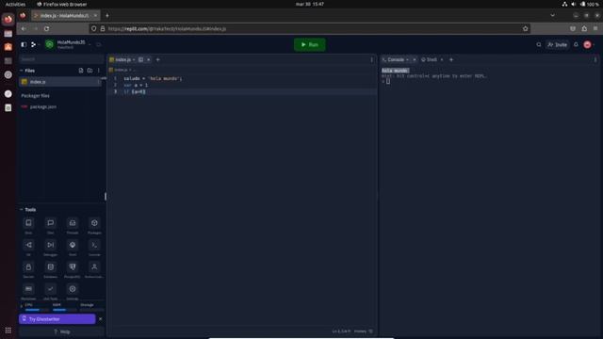The width and height of the screenshot is (603, 339).
Task: Click the split-view icon on index.js tab
Action: pos(140,59)
